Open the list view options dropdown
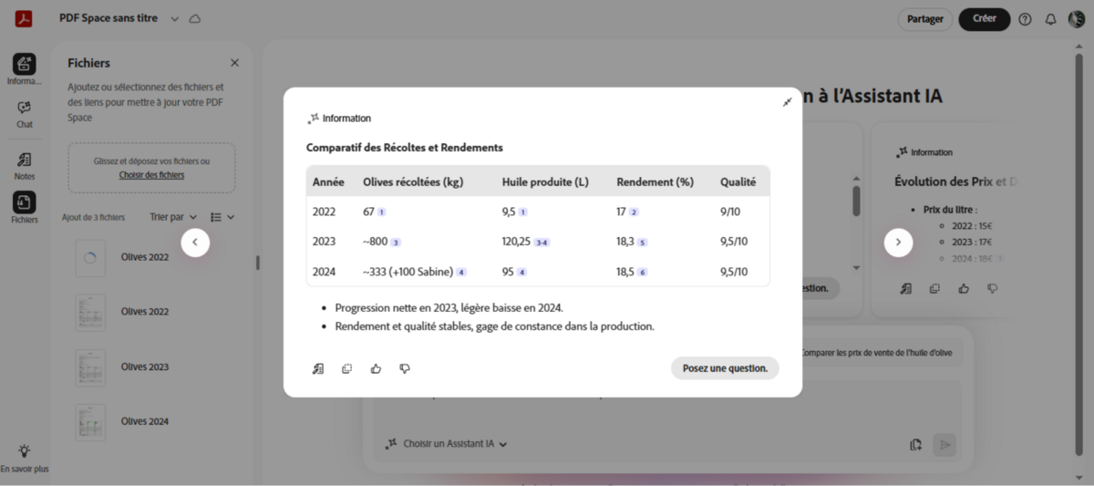 (222, 217)
